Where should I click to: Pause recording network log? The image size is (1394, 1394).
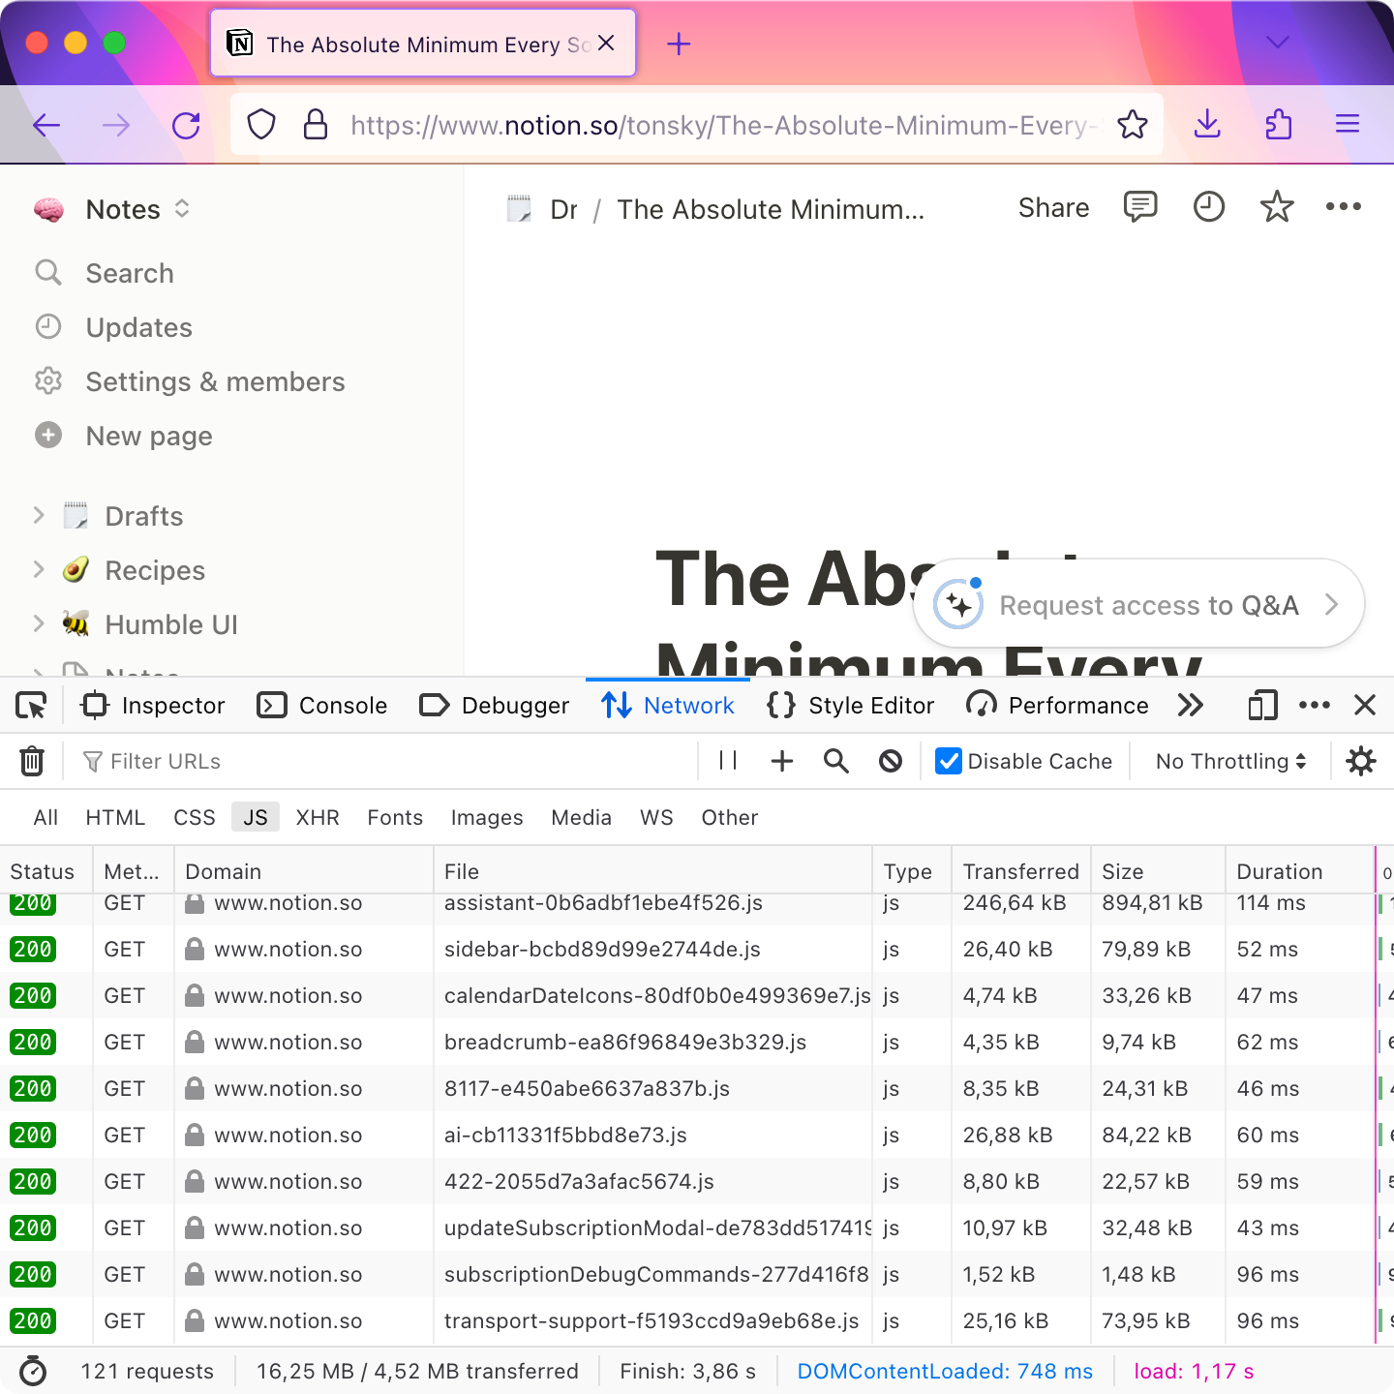728,762
